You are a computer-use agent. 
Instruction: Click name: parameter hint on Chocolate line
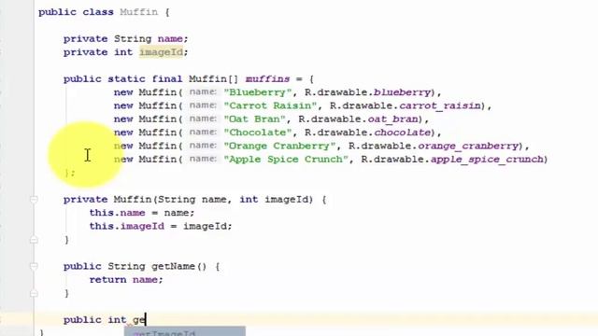204,132
